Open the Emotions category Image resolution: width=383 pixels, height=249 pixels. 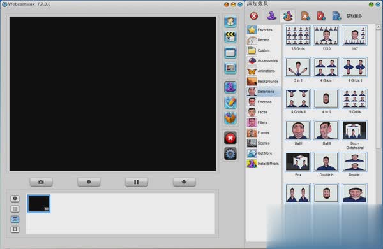tap(264, 102)
